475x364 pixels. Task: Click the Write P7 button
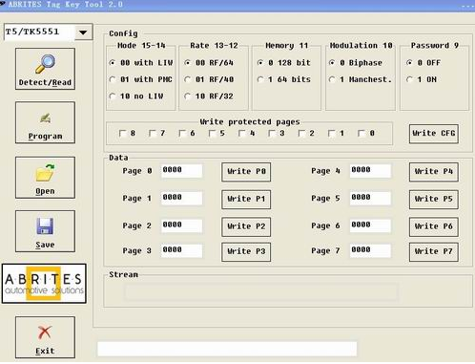click(434, 252)
